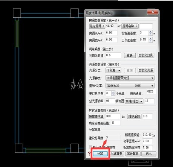Click the 照度要求值 button
173x167 pixels.
[x=96, y=116]
